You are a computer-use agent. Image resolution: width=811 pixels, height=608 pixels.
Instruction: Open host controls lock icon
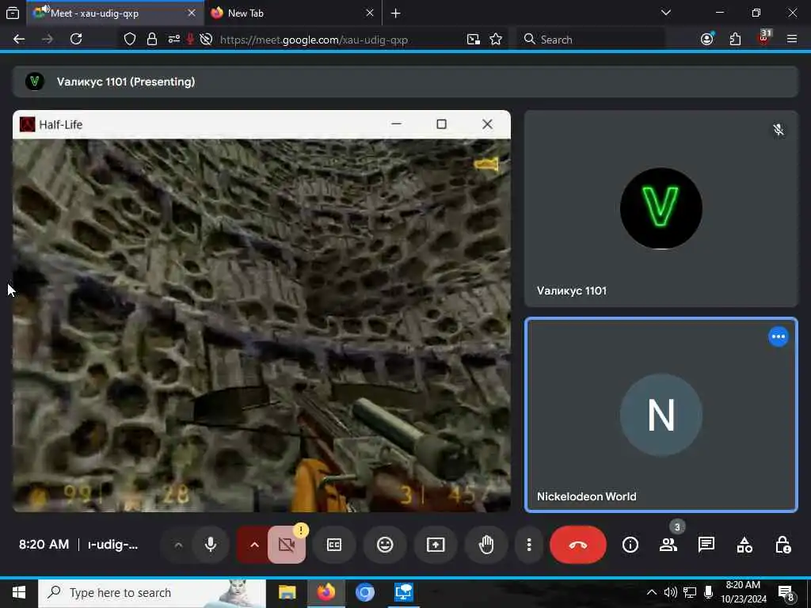[782, 545]
